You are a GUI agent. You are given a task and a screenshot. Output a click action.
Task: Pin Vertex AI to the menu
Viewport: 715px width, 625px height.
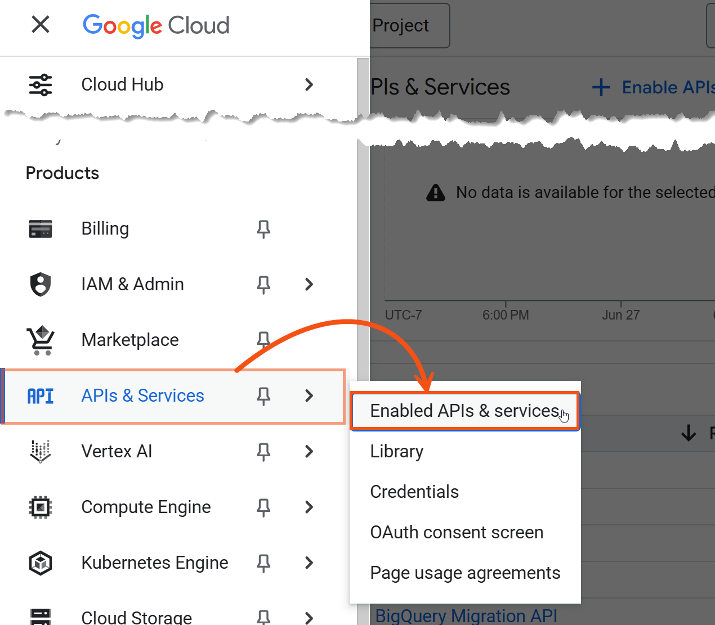[263, 452]
